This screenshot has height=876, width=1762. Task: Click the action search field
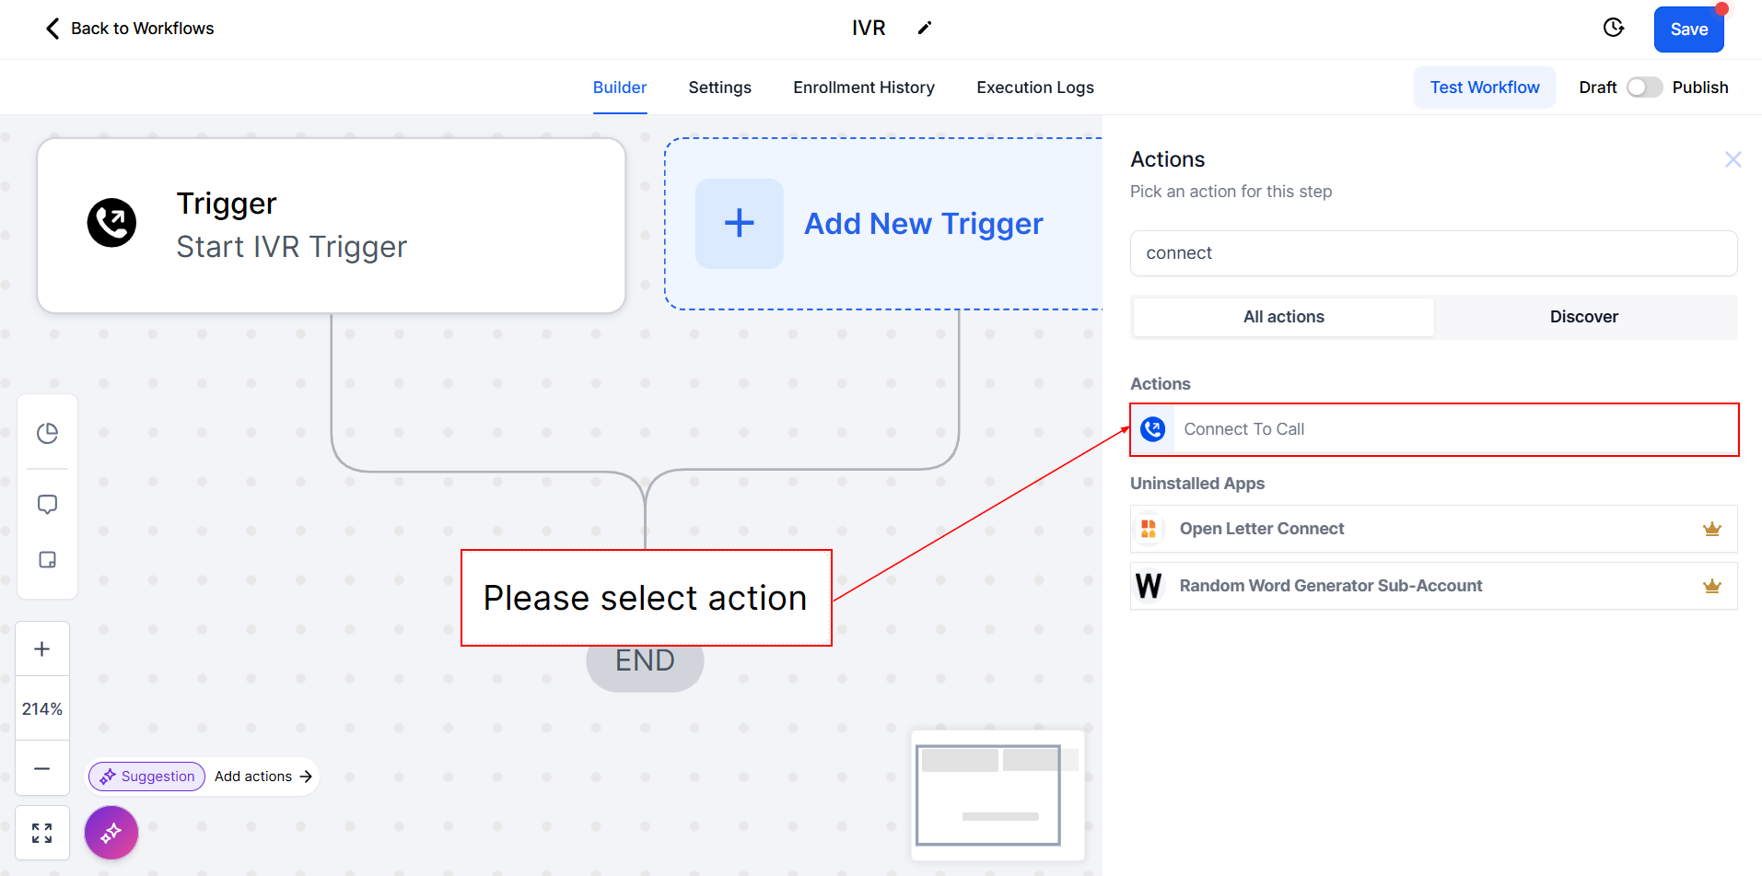point(1433,253)
